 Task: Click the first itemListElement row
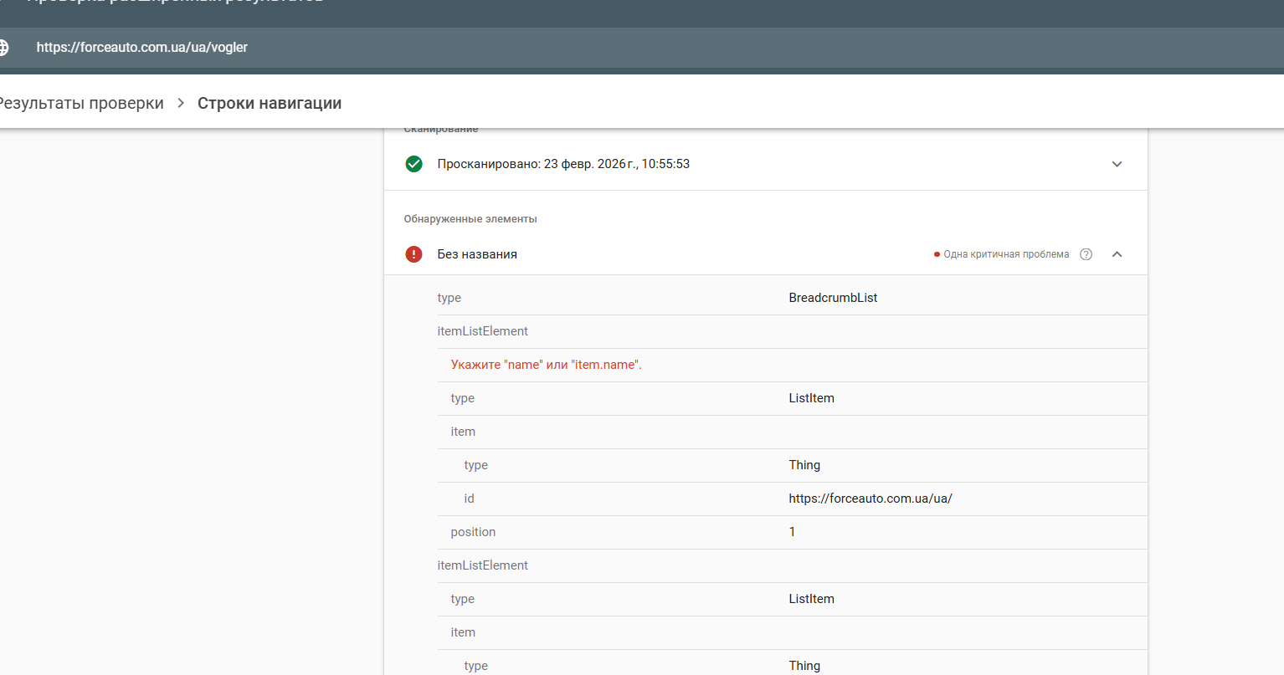pyautogui.click(x=792, y=331)
